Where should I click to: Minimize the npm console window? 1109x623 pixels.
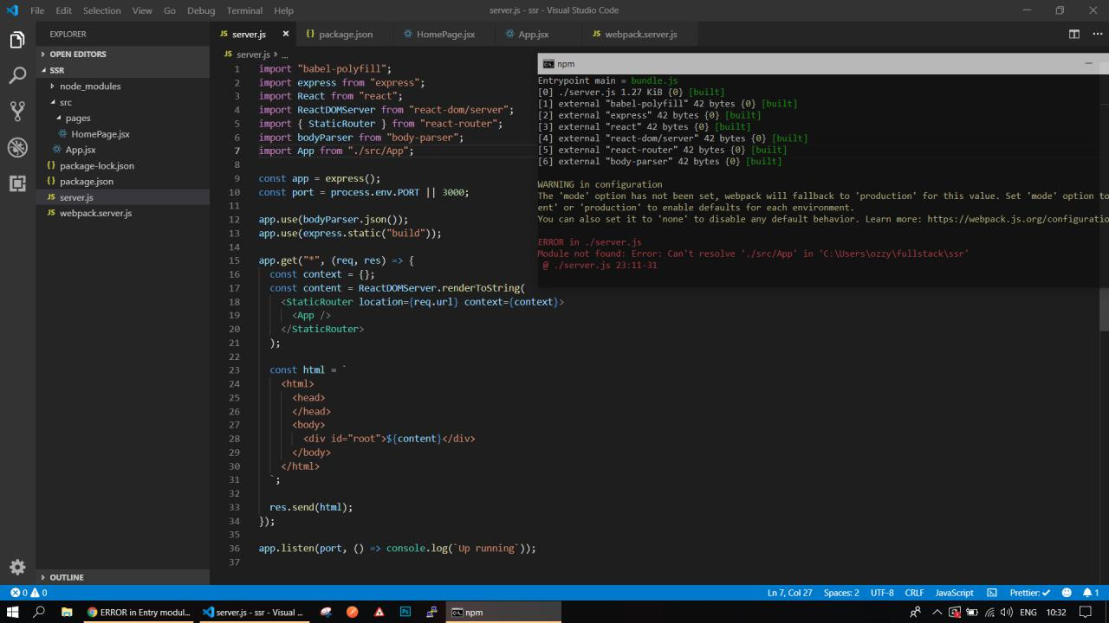1088,63
